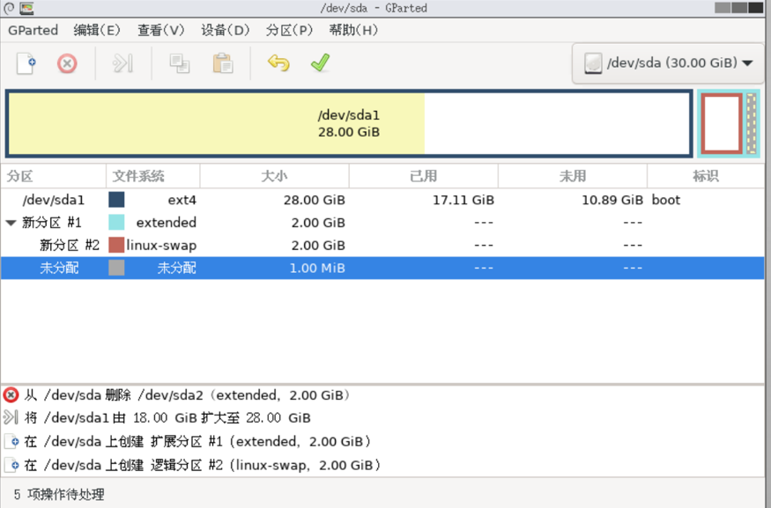771x508 pixels.
Task: Select the 新分区 #2 linux-swap row
Action: click(382, 245)
